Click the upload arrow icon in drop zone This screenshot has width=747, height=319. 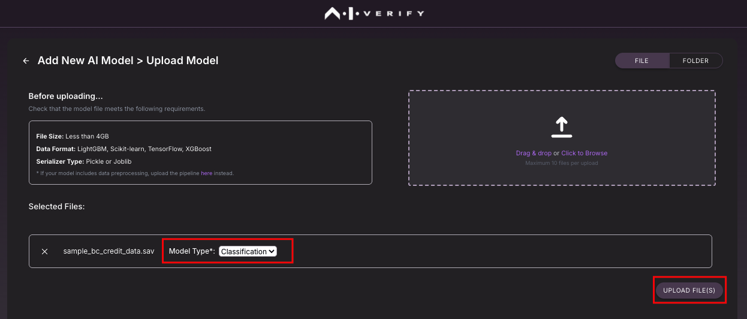tap(562, 127)
